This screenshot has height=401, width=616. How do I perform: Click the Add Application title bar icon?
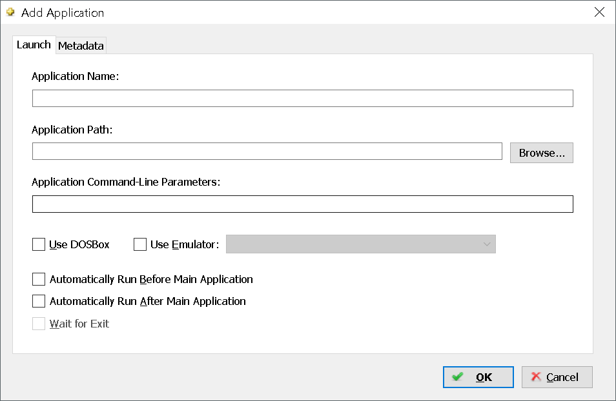(10, 12)
